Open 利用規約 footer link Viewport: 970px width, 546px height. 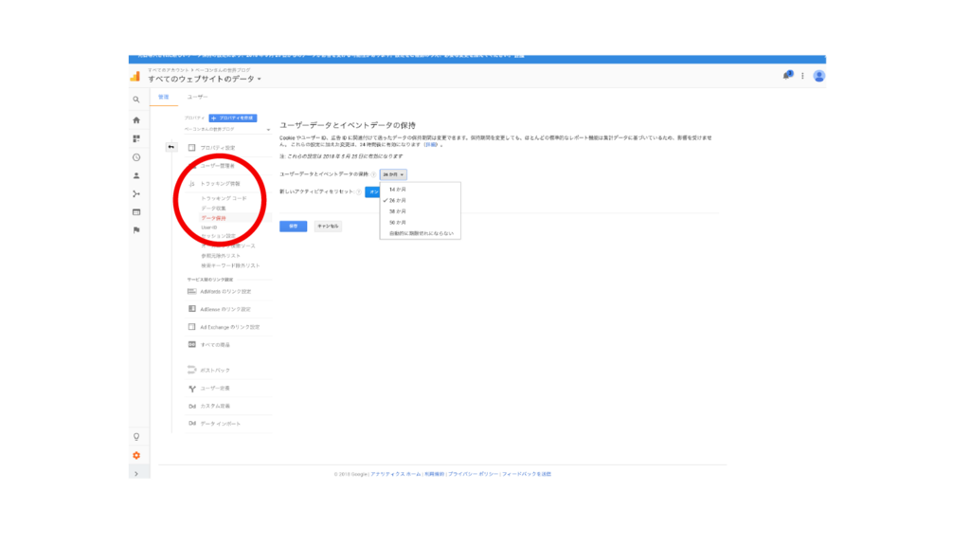click(x=434, y=474)
